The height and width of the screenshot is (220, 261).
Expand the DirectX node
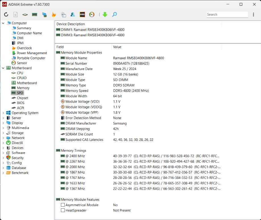(3, 143)
